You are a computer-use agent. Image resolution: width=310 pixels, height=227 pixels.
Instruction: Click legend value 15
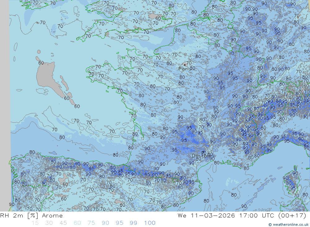35,223
